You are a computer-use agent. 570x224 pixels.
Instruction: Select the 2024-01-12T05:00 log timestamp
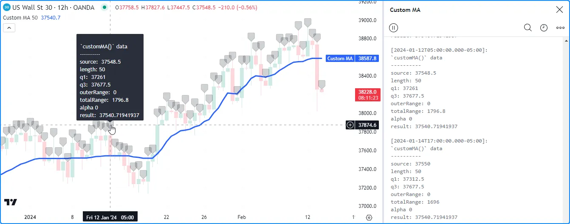tap(439, 50)
